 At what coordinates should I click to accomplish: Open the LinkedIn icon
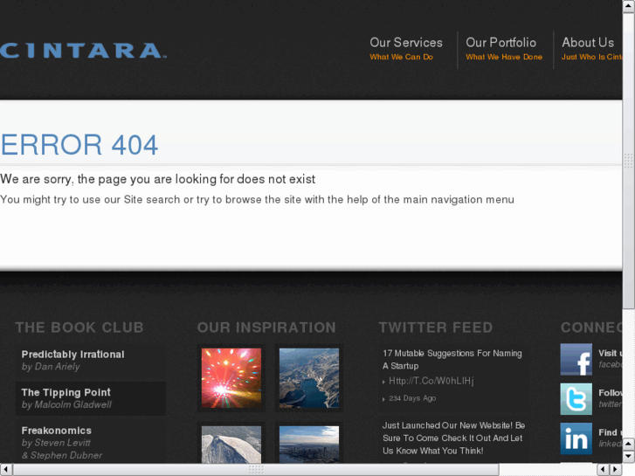click(576, 438)
